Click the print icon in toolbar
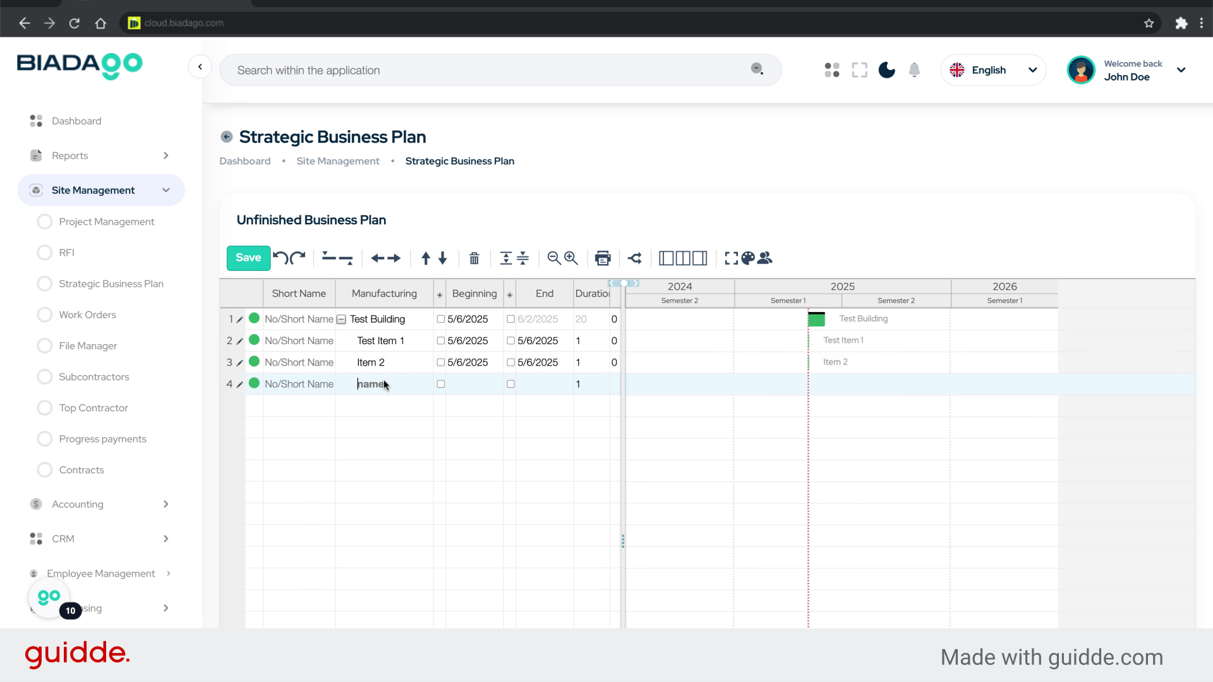This screenshot has height=682, width=1213. click(603, 258)
